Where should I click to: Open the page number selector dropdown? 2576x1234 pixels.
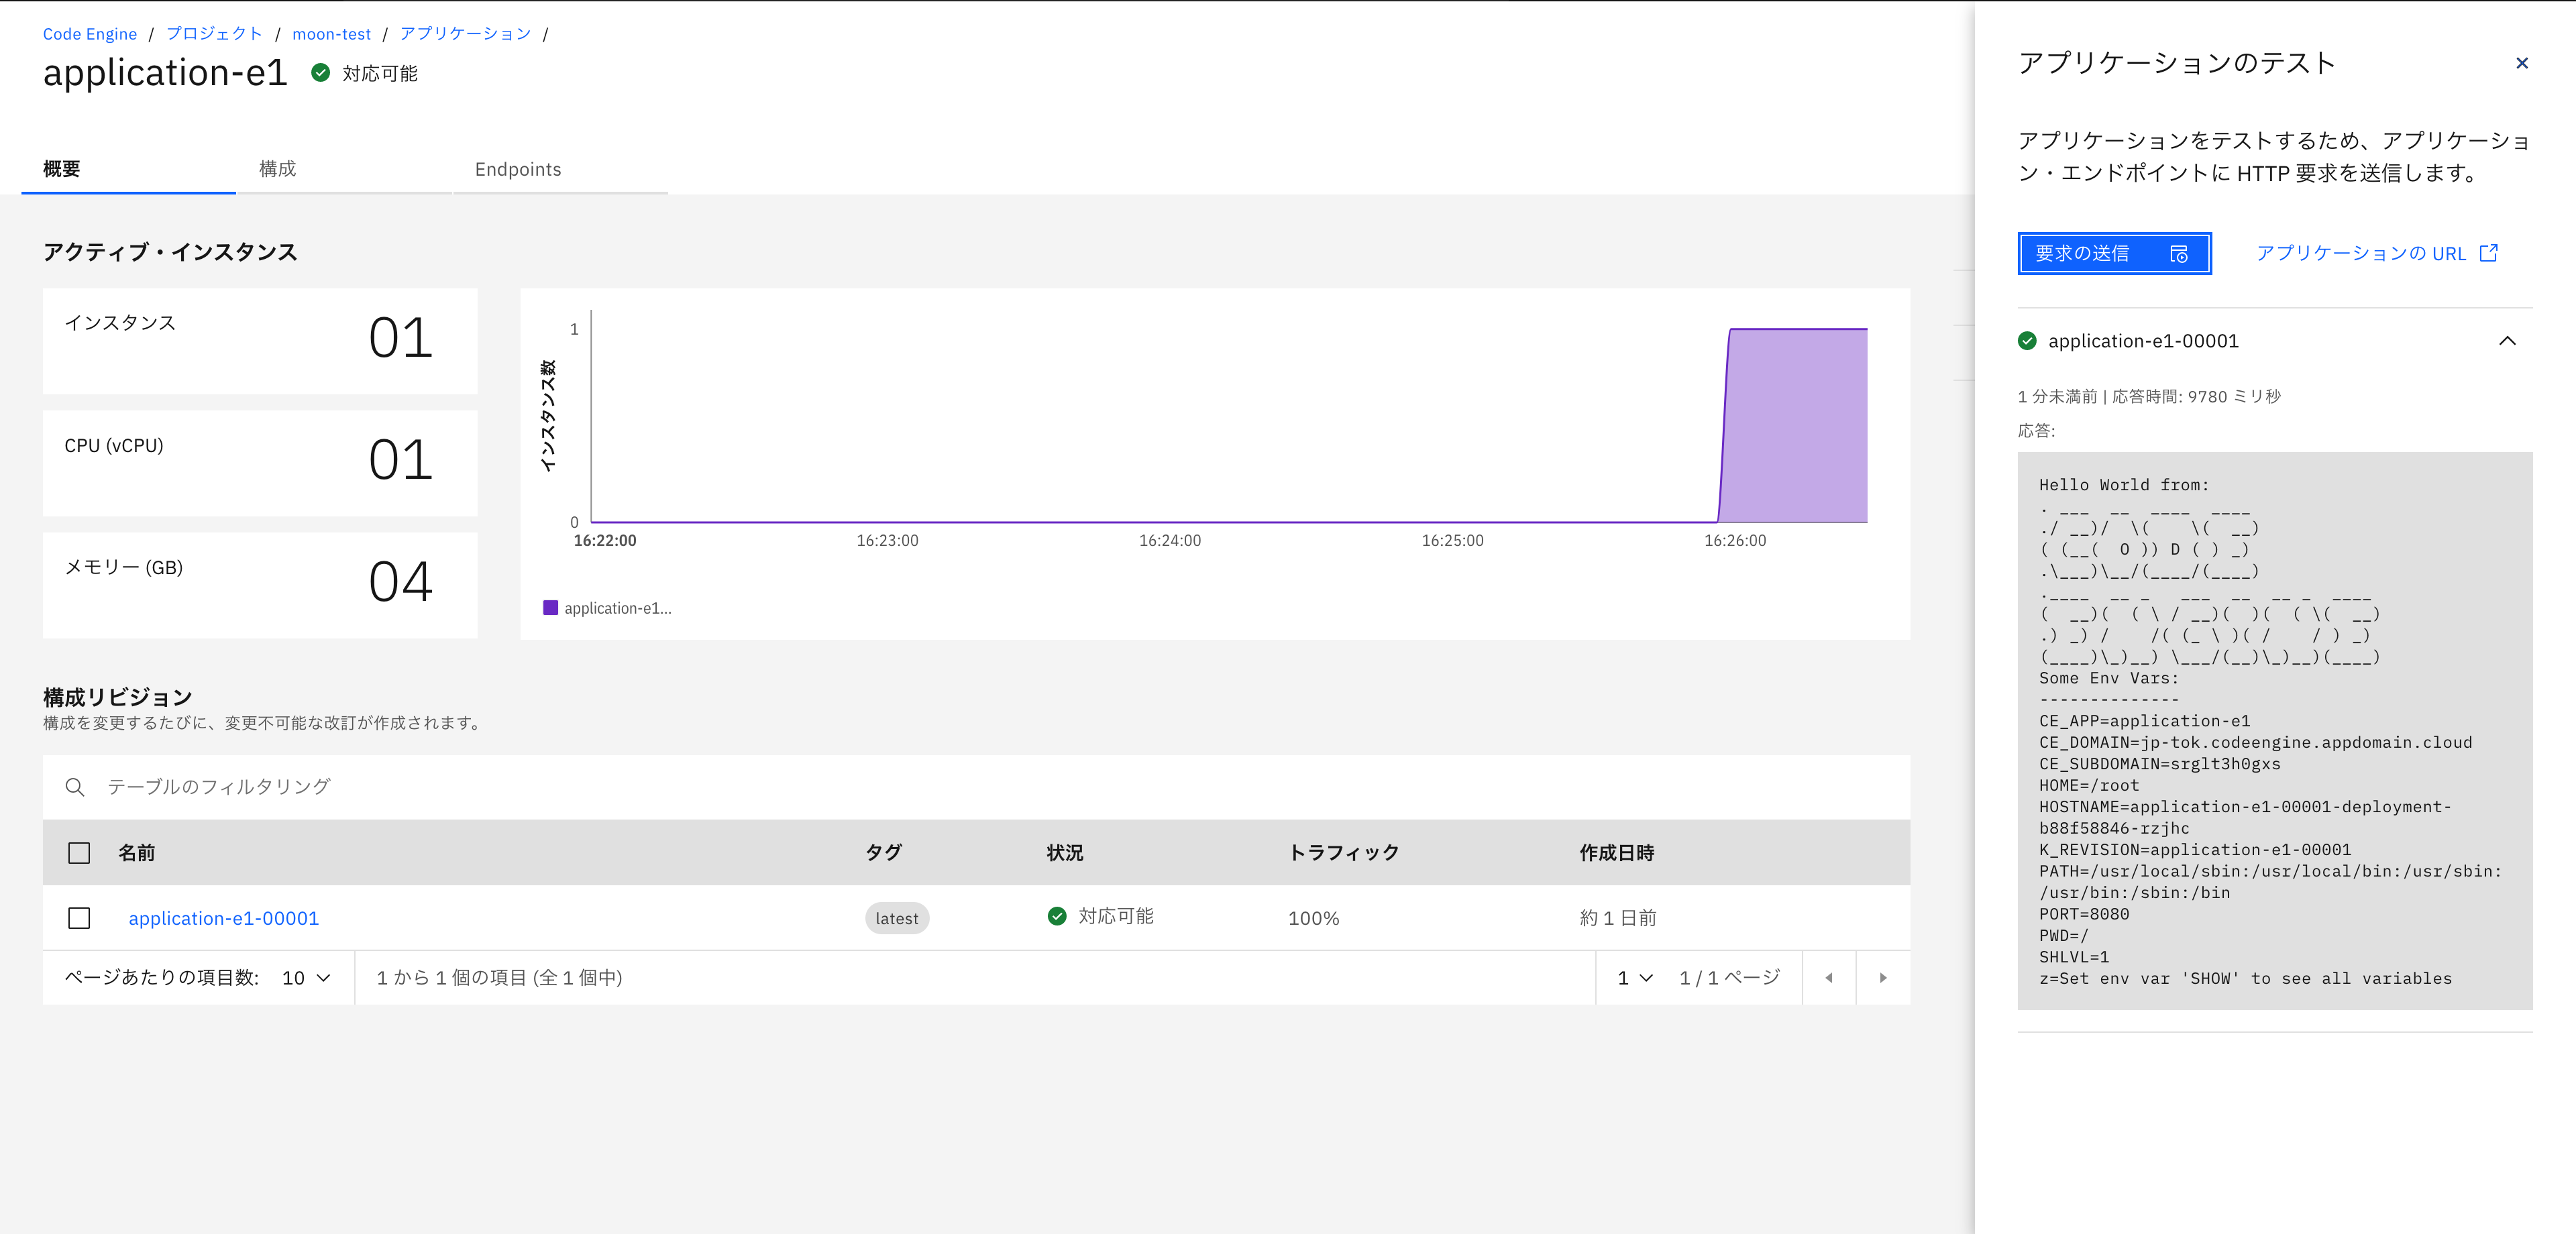1635,978
